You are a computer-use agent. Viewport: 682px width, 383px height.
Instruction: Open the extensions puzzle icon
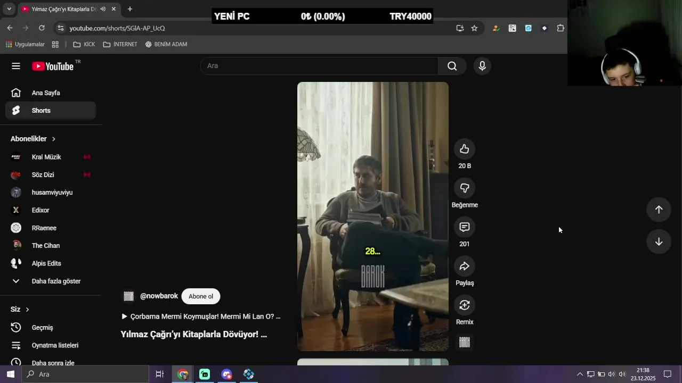(561, 28)
